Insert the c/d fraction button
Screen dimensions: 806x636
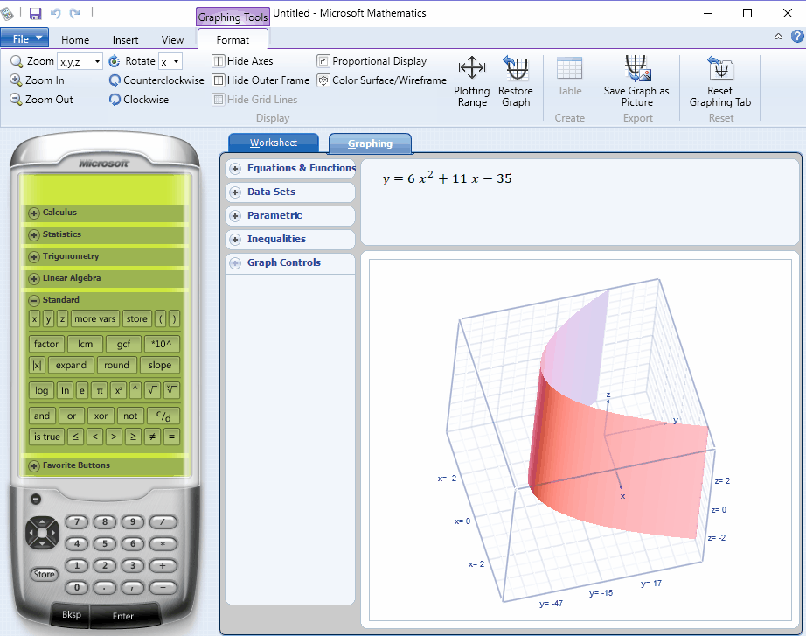pos(163,416)
